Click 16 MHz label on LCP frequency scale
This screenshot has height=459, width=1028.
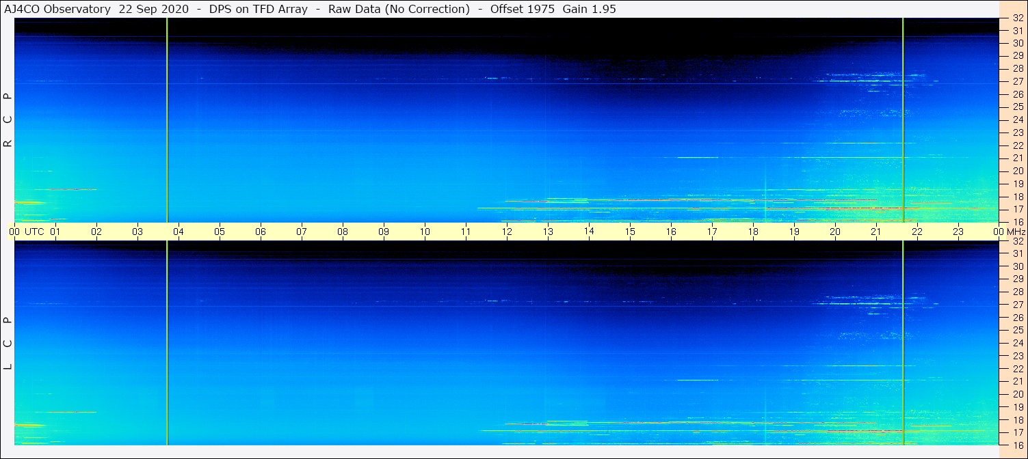pyautogui.click(x=1017, y=445)
